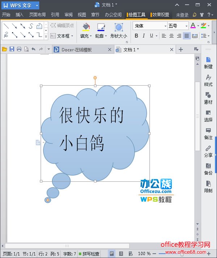
Task: Expand the fill options dropdown
Action: [x=91, y=36]
